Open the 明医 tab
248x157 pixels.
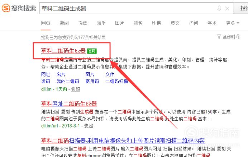[157, 23]
